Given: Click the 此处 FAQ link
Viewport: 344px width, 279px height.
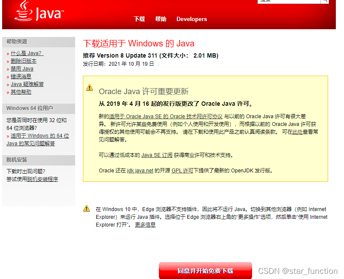Looking at the screenshot, I should tap(298, 132).
